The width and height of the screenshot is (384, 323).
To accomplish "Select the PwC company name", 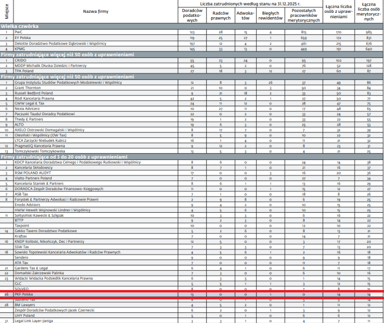I will [19, 32].
